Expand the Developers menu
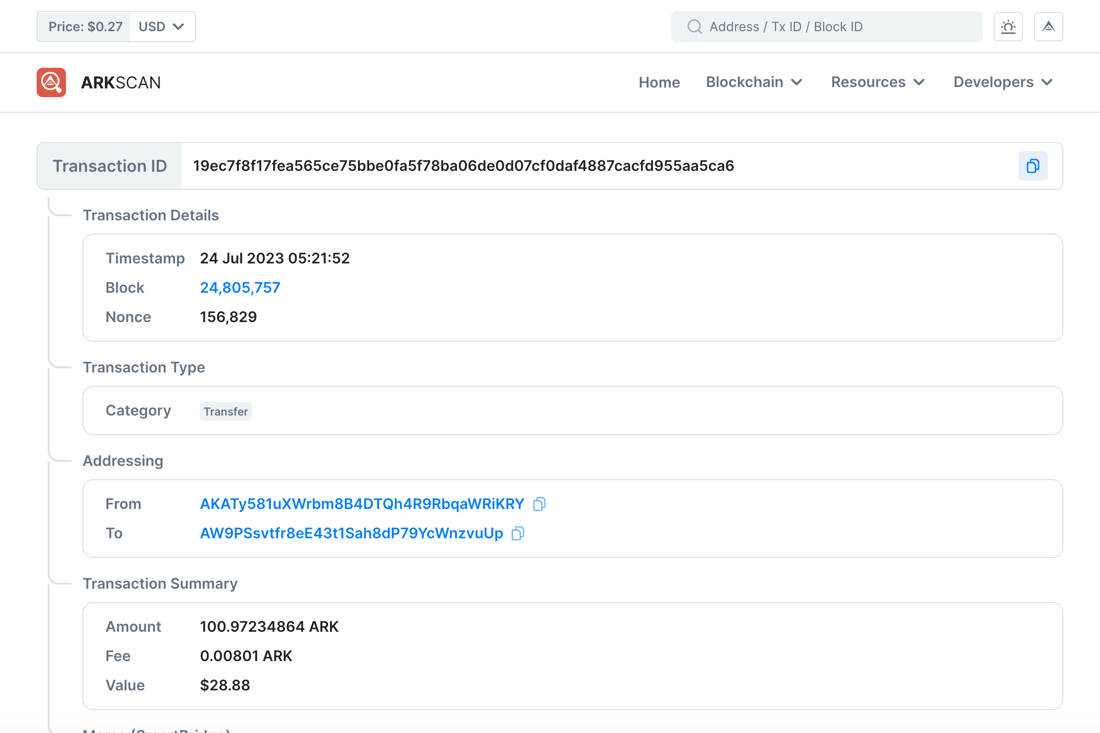 pyautogui.click(x=1003, y=82)
